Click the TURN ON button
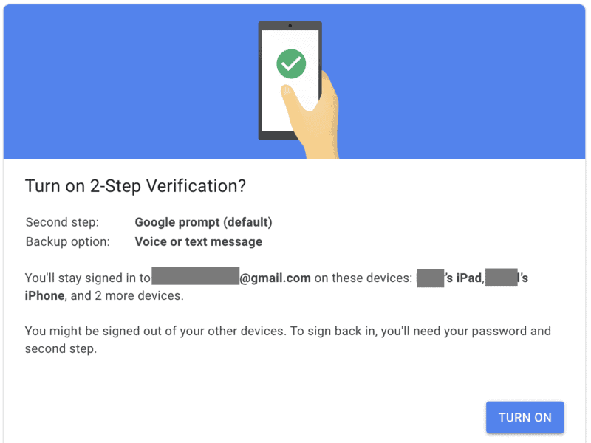 (525, 417)
